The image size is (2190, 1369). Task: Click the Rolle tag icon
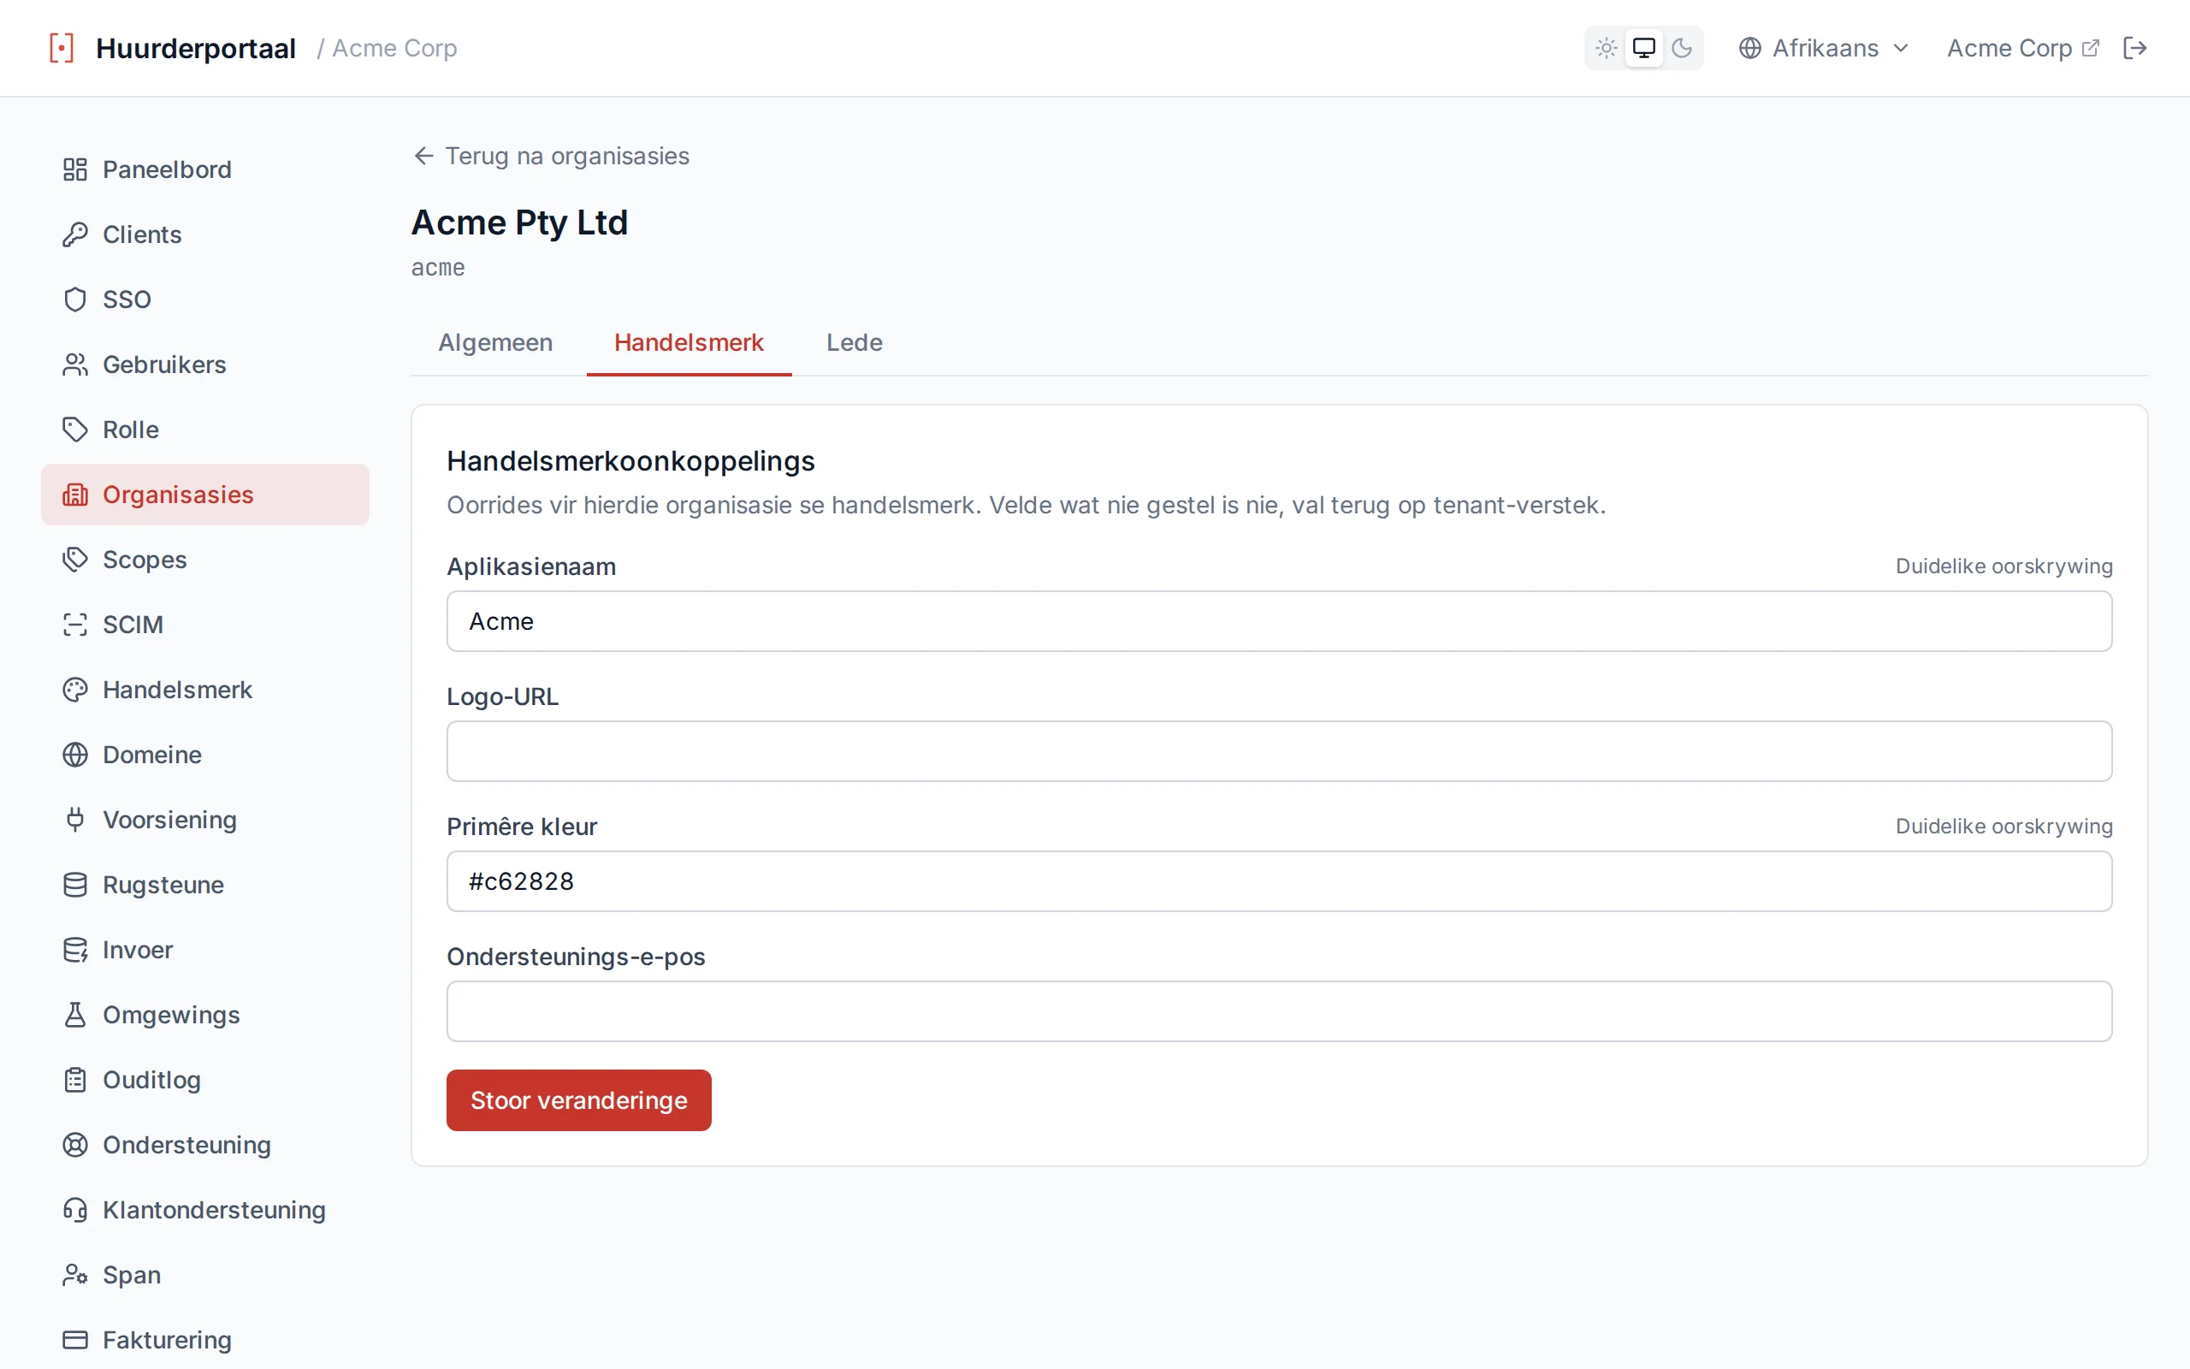(75, 430)
